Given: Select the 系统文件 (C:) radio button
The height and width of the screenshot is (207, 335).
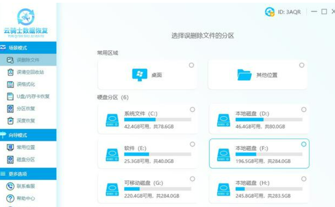Looking at the screenshot, I should pyautogui.click(x=192, y=110).
